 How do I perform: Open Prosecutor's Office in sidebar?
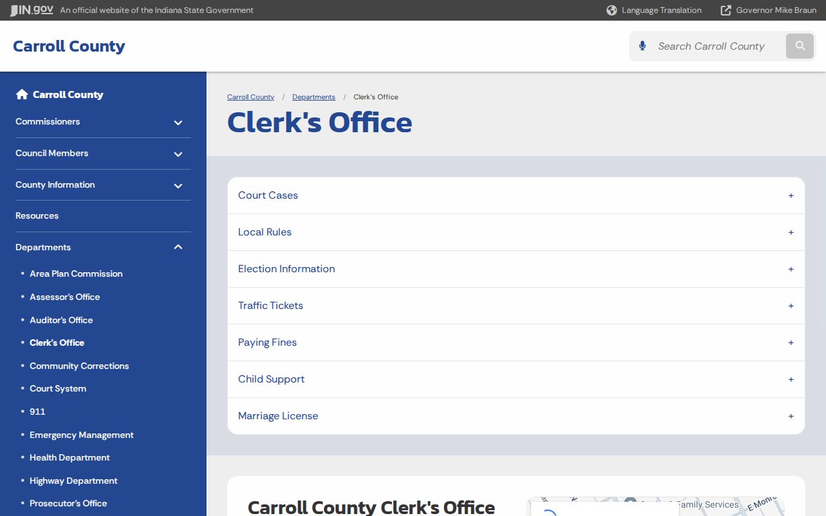68,503
